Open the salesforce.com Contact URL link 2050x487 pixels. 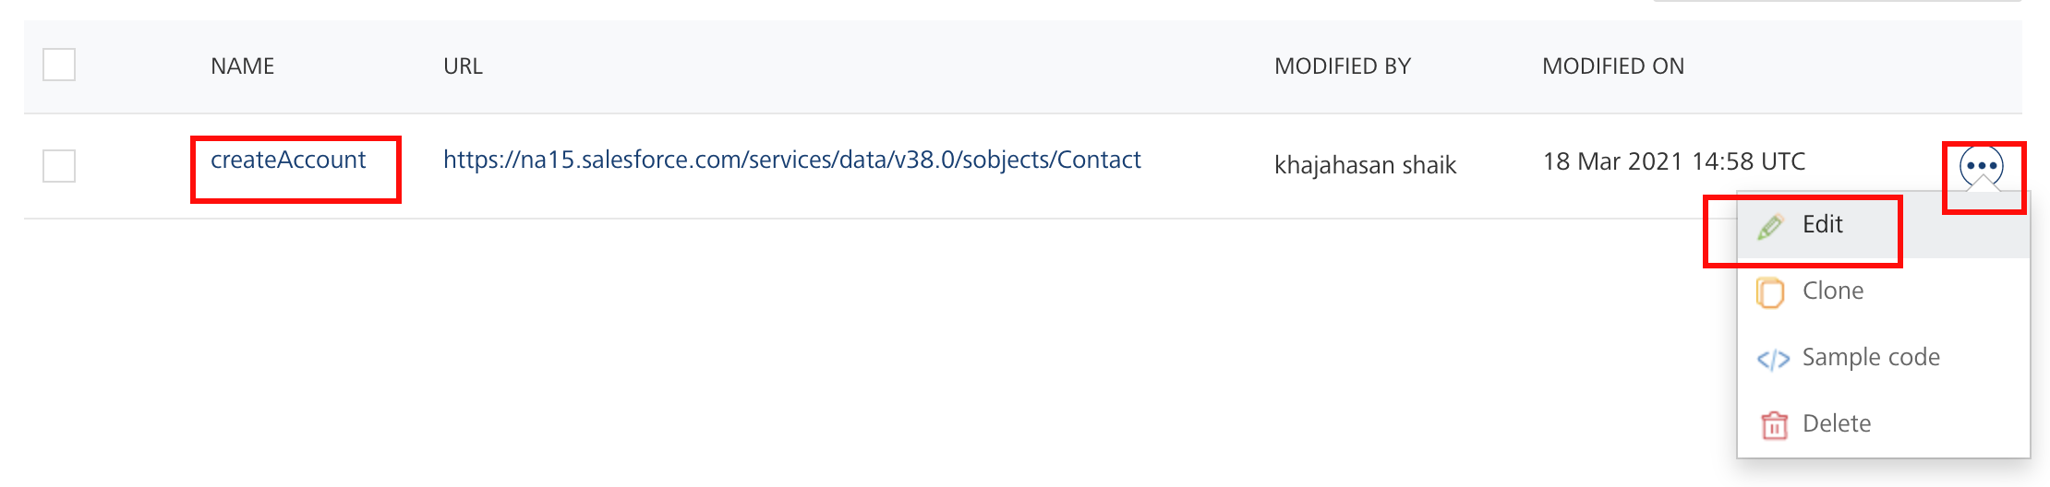tap(791, 160)
